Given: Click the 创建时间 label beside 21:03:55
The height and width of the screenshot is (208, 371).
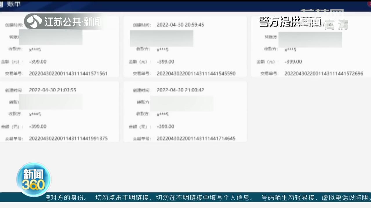Looking at the screenshot, I should pyautogui.click(x=14, y=90).
